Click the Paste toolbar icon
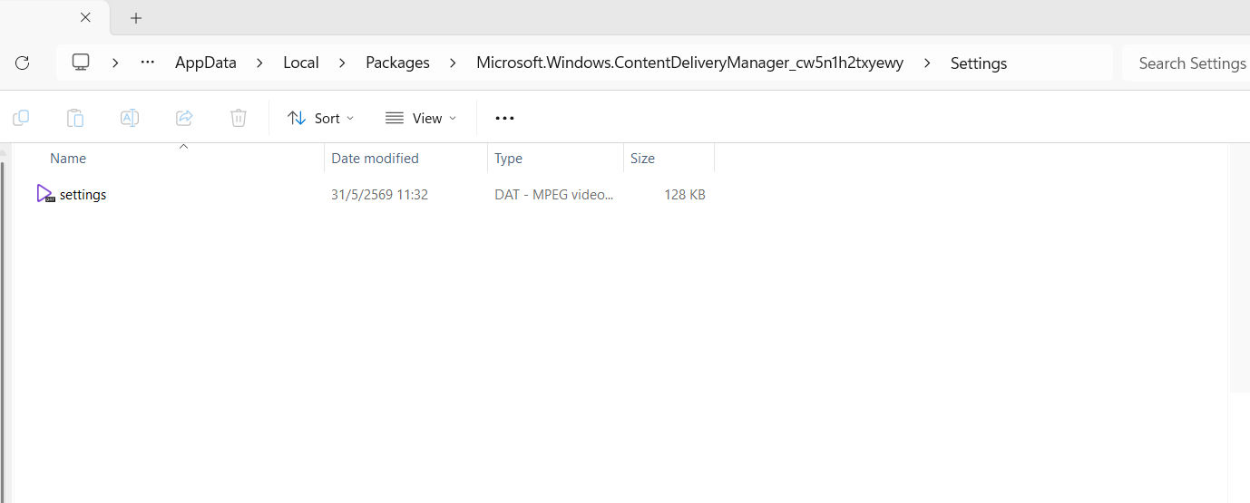Image resolution: width=1250 pixels, height=503 pixels. coord(75,118)
